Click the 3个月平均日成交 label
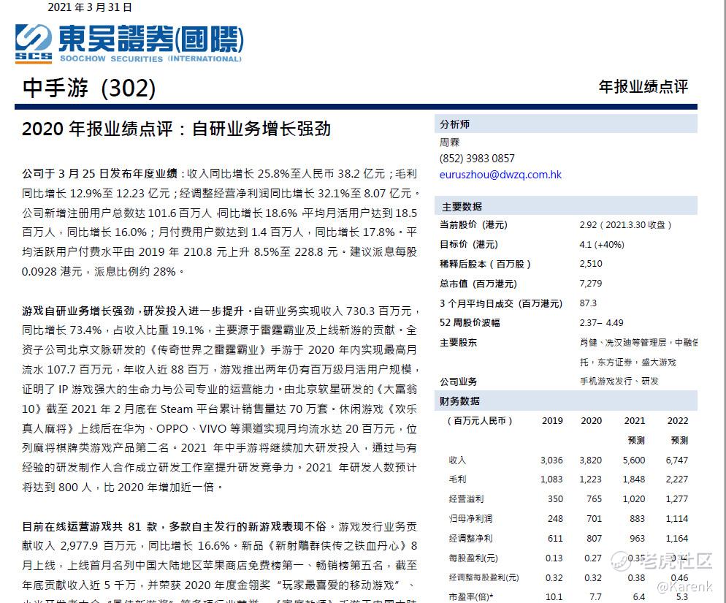The width and height of the screenshot is (726, 603). pyautogui.click(x=500, y=303)
